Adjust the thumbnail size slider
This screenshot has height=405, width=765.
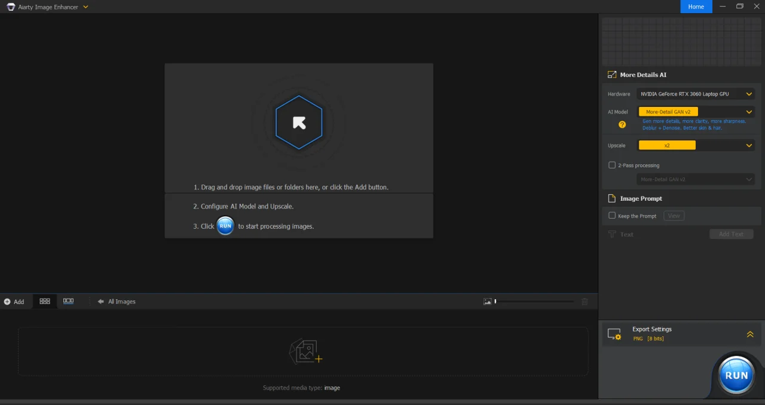point(534,302)
